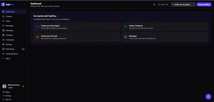Select Storage in the sidebar menu
Image resolution: width=214 pixels, height=102 pixels.
[14, 44]
